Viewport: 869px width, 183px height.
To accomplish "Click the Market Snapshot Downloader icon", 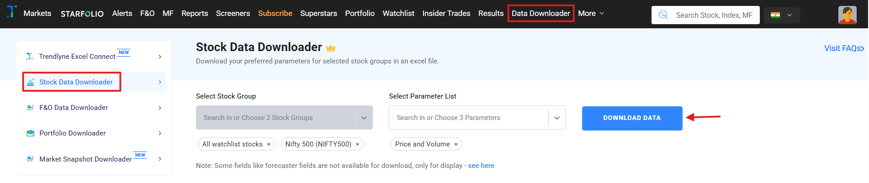I will coord(31,159).
